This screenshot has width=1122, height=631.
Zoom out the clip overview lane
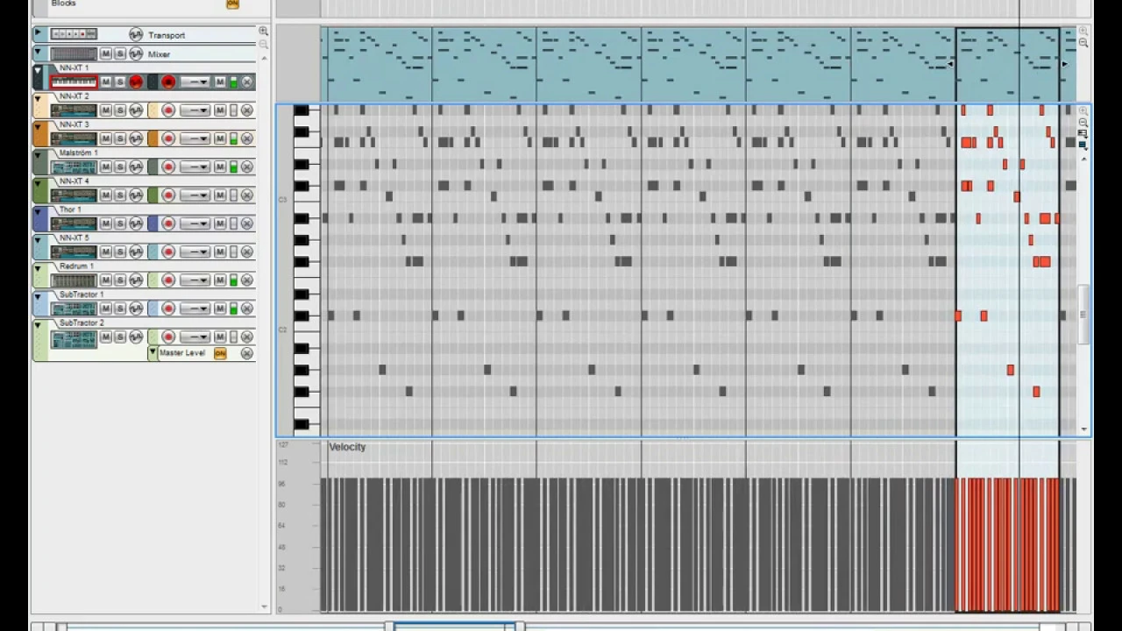[x=1083, y=43]
